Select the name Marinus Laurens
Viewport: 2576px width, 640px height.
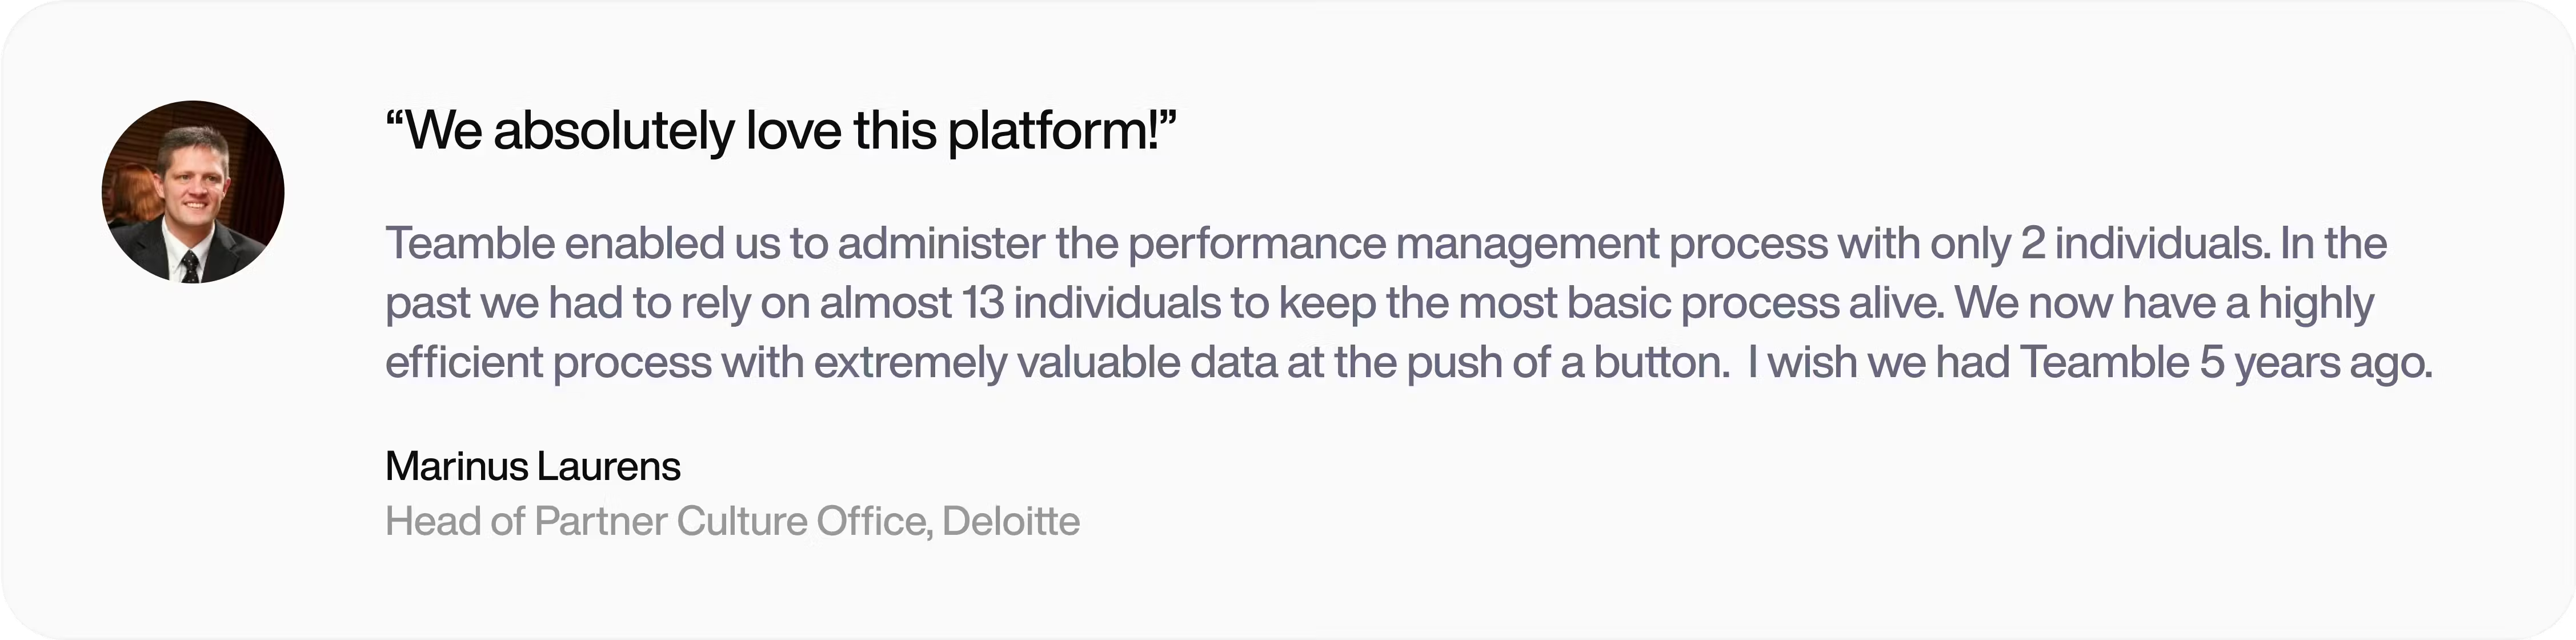coord(533,466)
